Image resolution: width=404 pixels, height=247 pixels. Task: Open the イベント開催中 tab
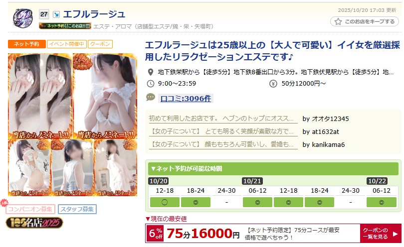(x=67, y=44)
